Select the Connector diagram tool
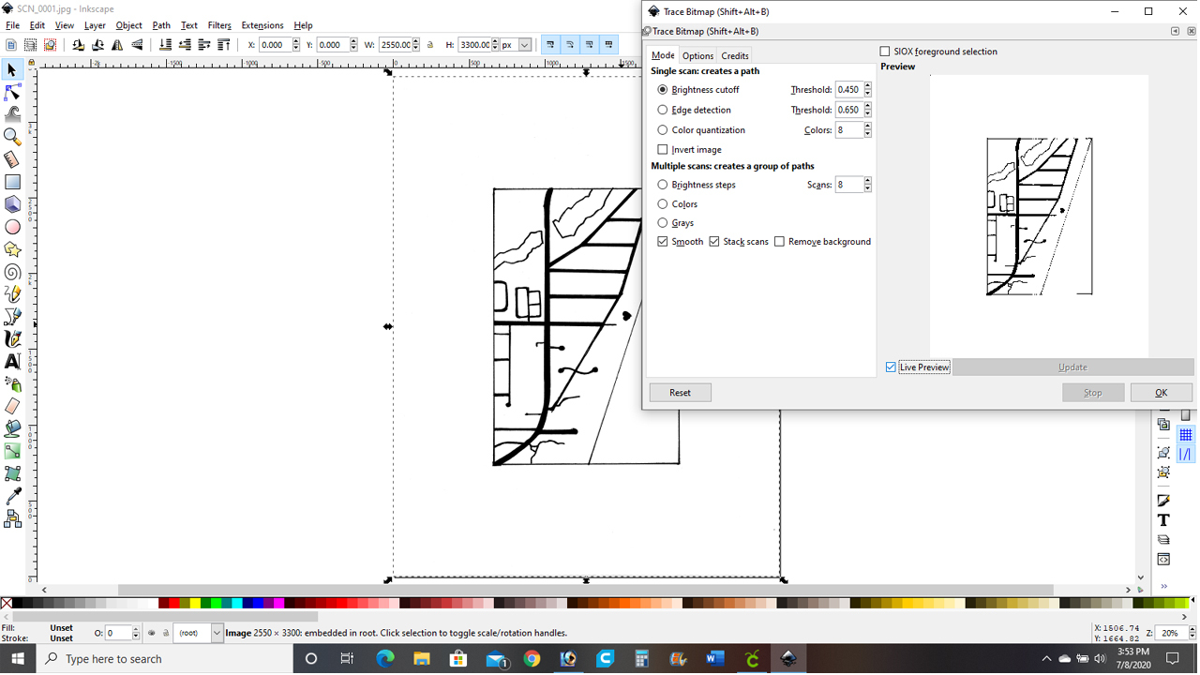The width and height of the screenshot is (1200, 675). tap(12, 519)
